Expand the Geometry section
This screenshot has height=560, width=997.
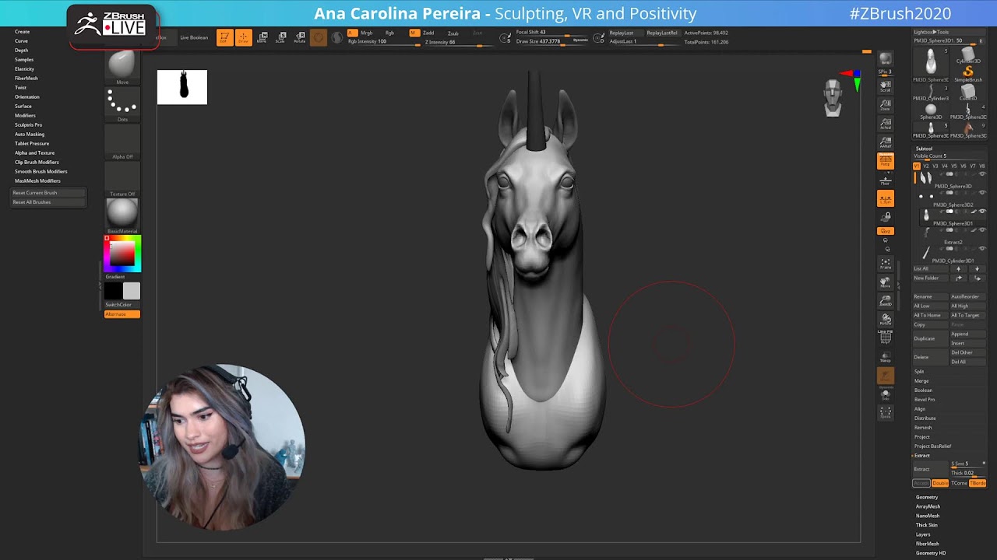click(927, 497)
